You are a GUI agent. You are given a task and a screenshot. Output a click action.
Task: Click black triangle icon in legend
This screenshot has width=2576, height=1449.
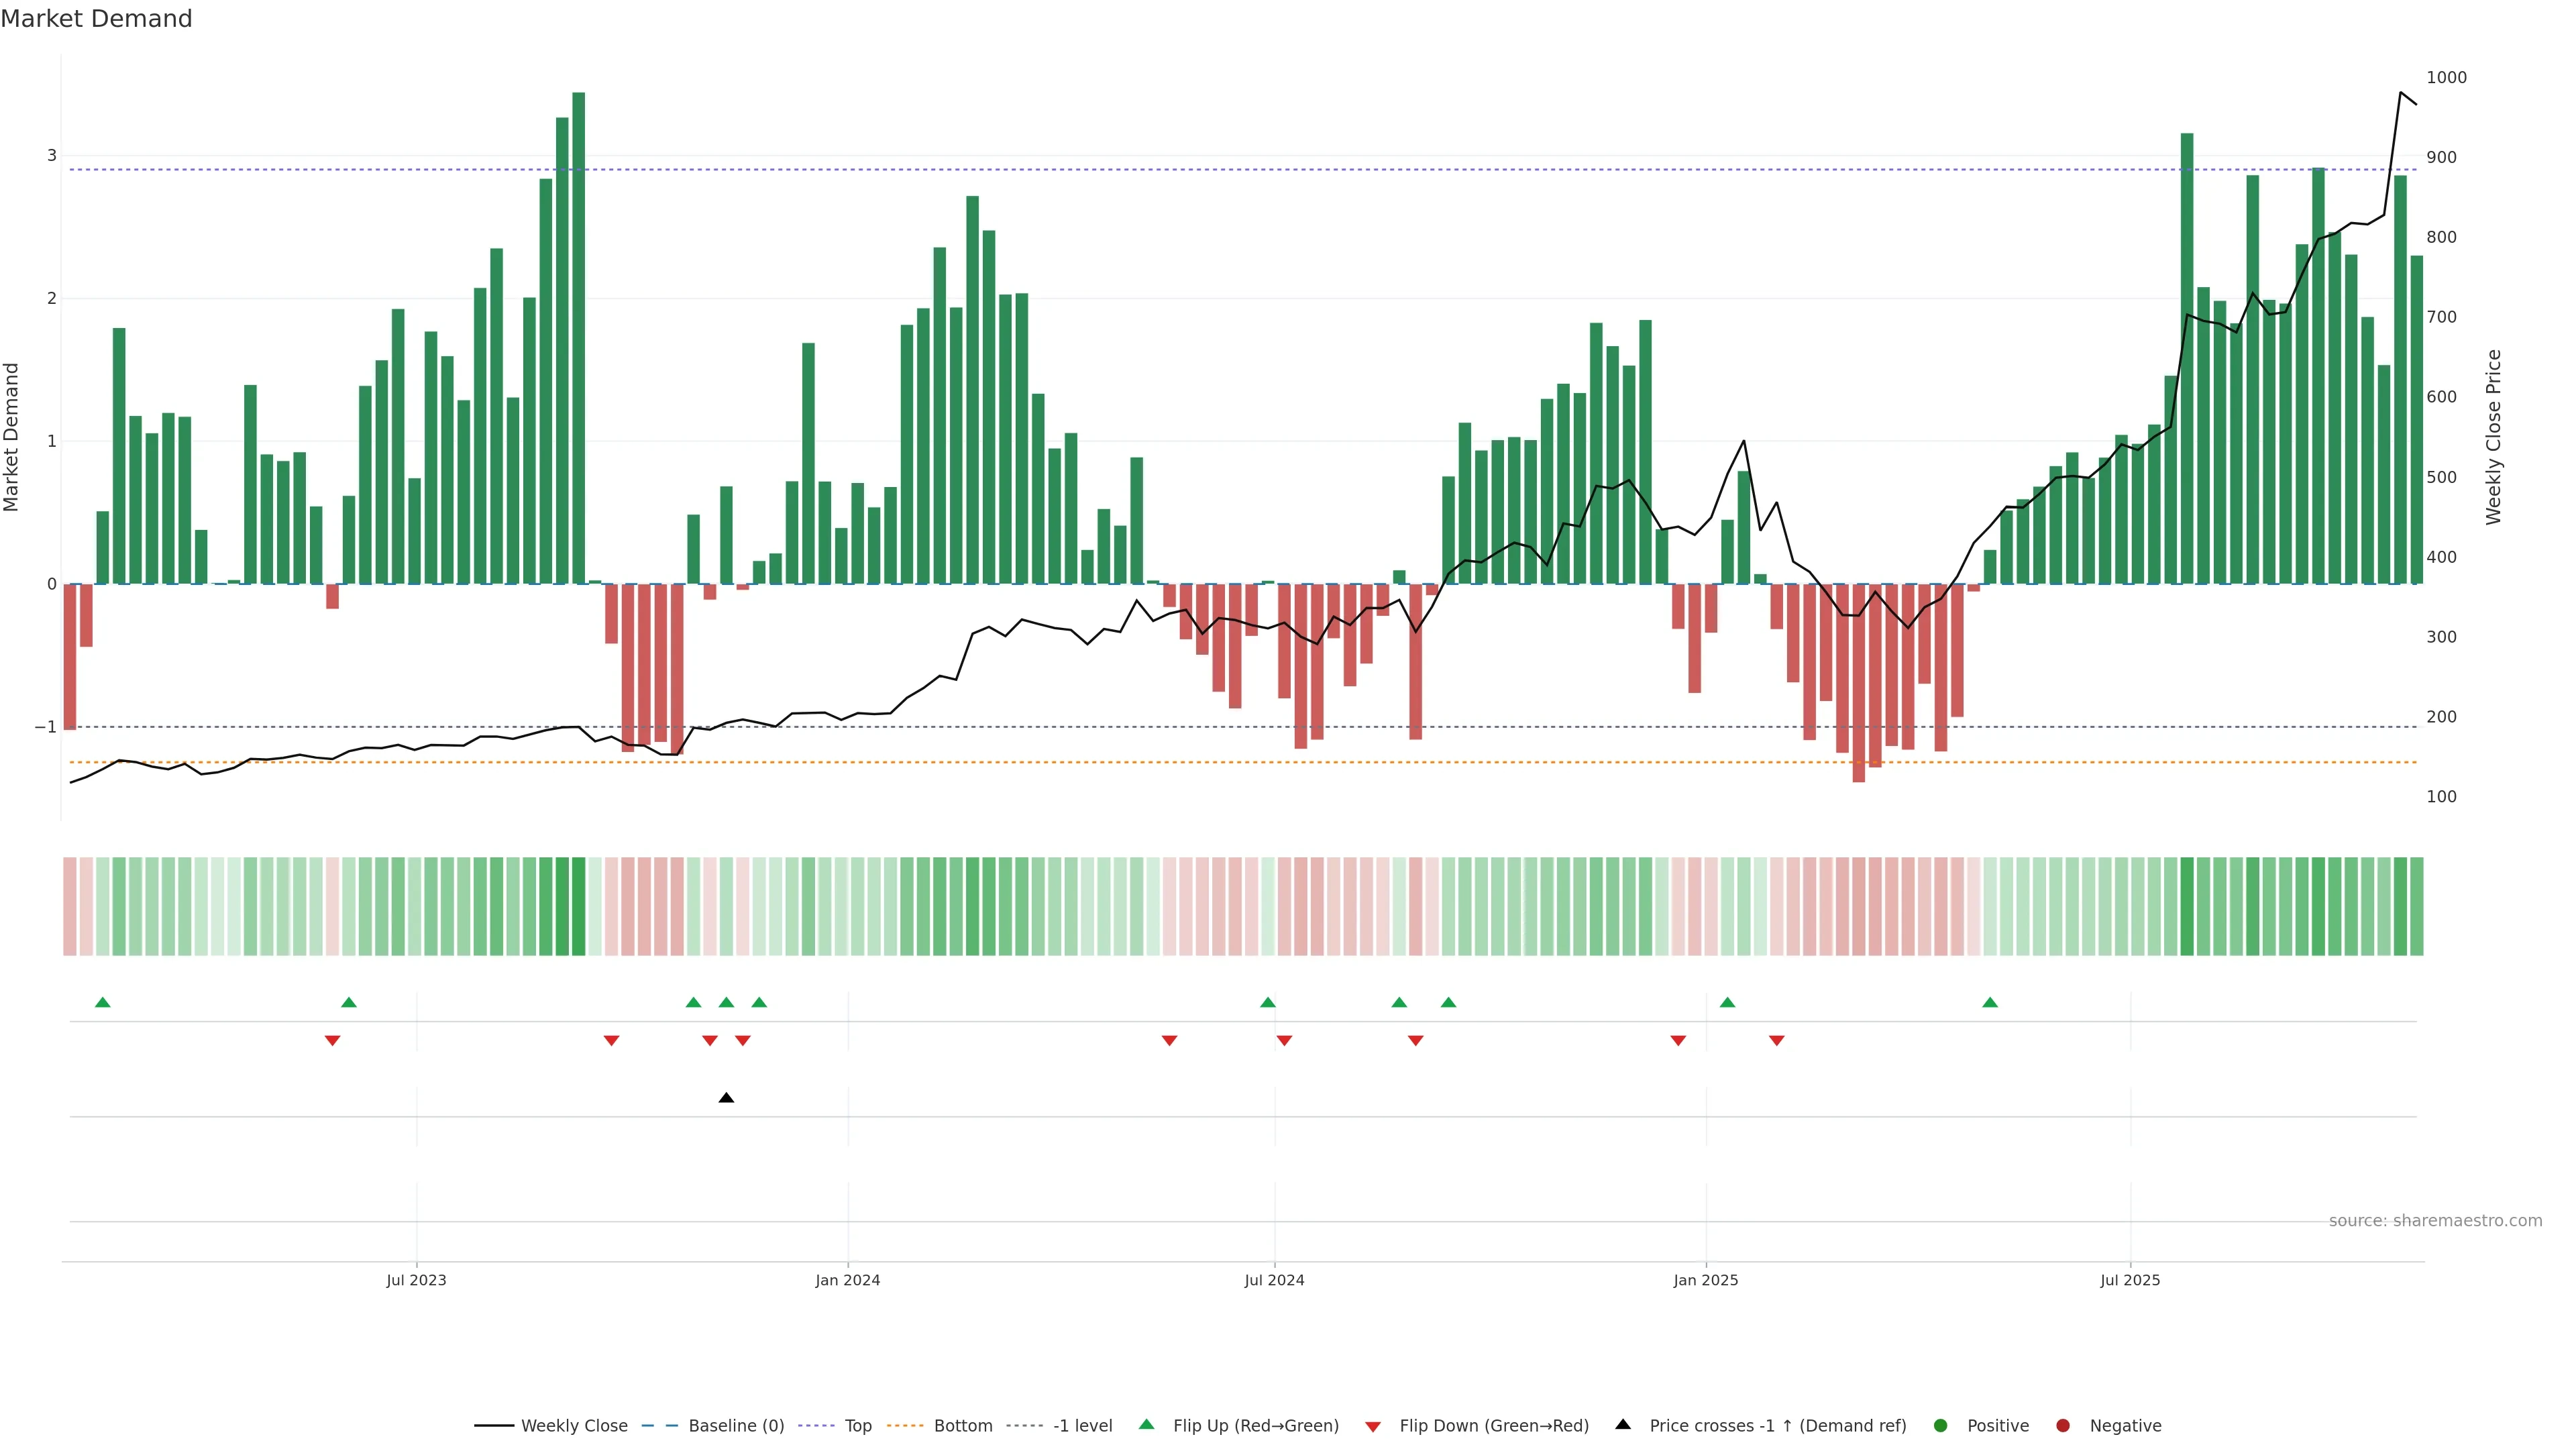(x=1622, y=1425)
